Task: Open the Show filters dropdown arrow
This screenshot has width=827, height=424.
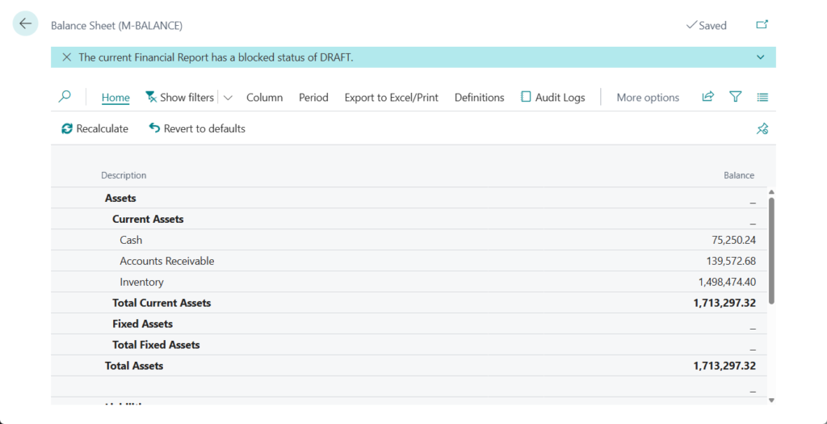Action: coord(228,98)
